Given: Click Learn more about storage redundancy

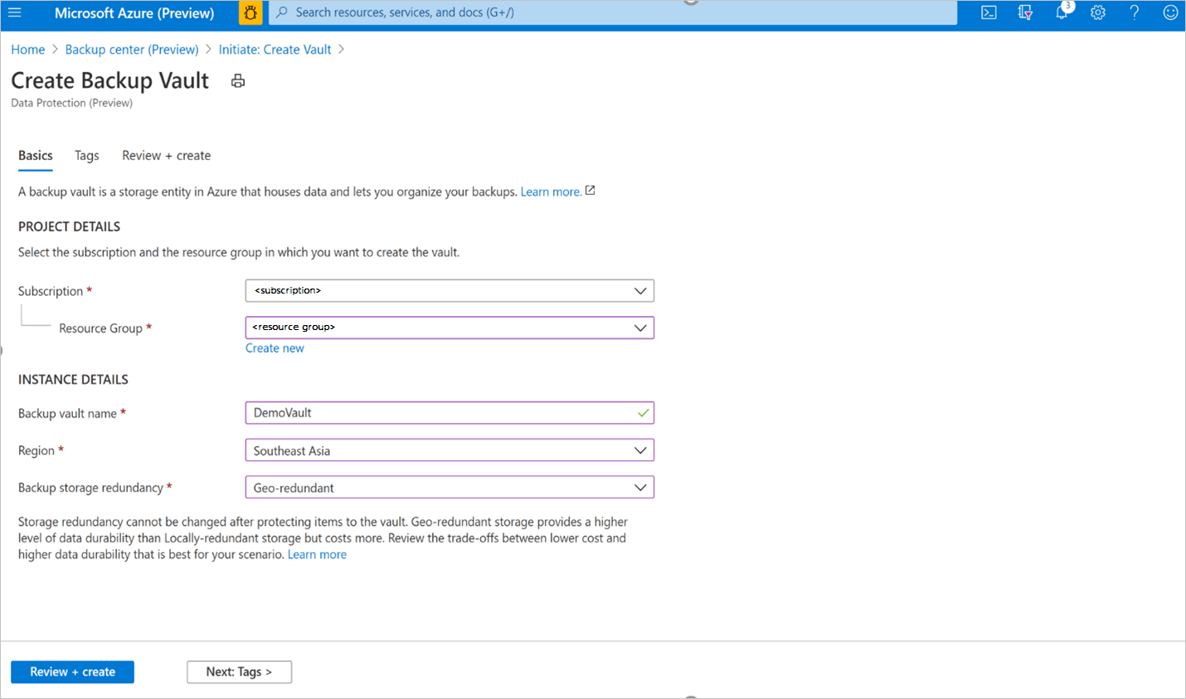Looking at the screenshot, I should 317,554.
